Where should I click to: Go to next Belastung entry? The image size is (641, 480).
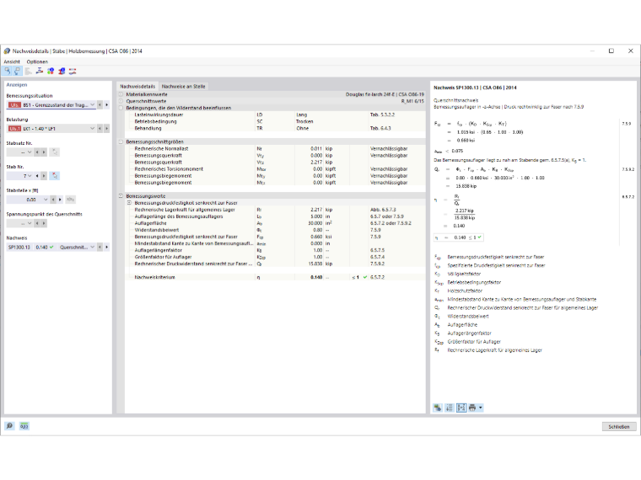[107, 129]
